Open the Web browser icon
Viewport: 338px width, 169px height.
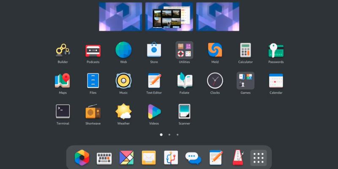[x=123, y=50]
